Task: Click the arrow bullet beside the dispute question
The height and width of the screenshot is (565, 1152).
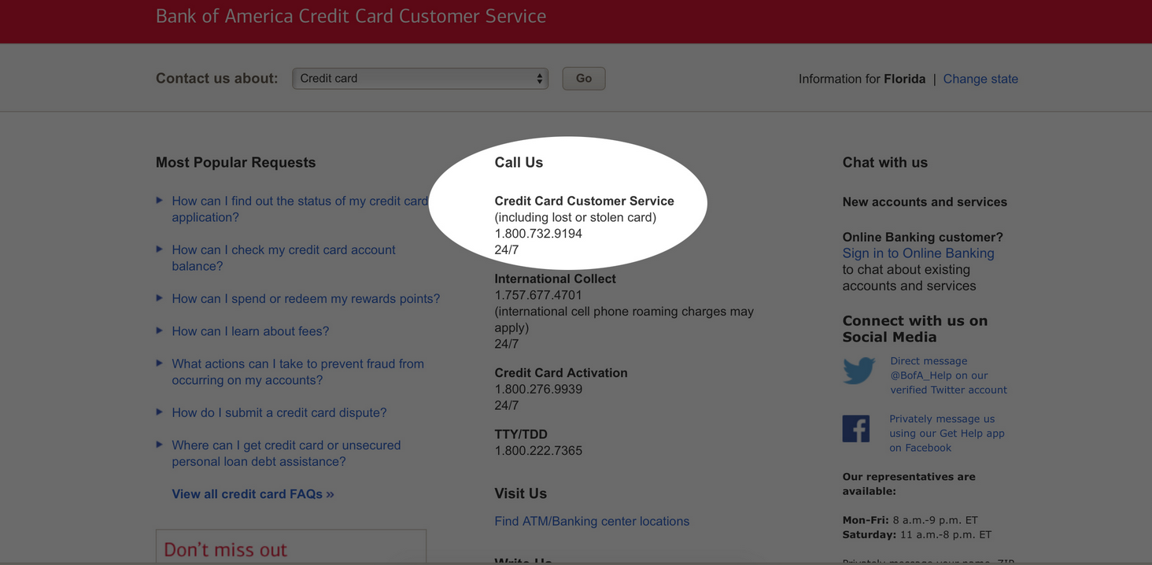Action: click(160, 412)
